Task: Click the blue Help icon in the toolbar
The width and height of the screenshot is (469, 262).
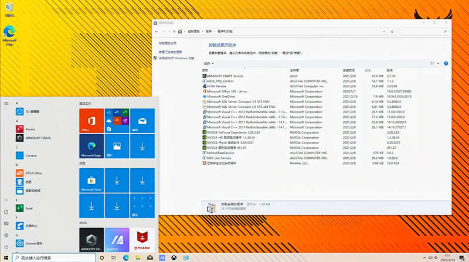Action: tap(446, 63)
